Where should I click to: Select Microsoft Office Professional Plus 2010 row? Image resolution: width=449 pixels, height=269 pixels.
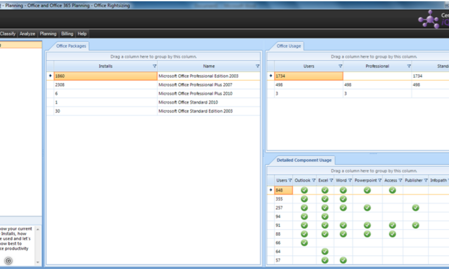tap(153, 93)
